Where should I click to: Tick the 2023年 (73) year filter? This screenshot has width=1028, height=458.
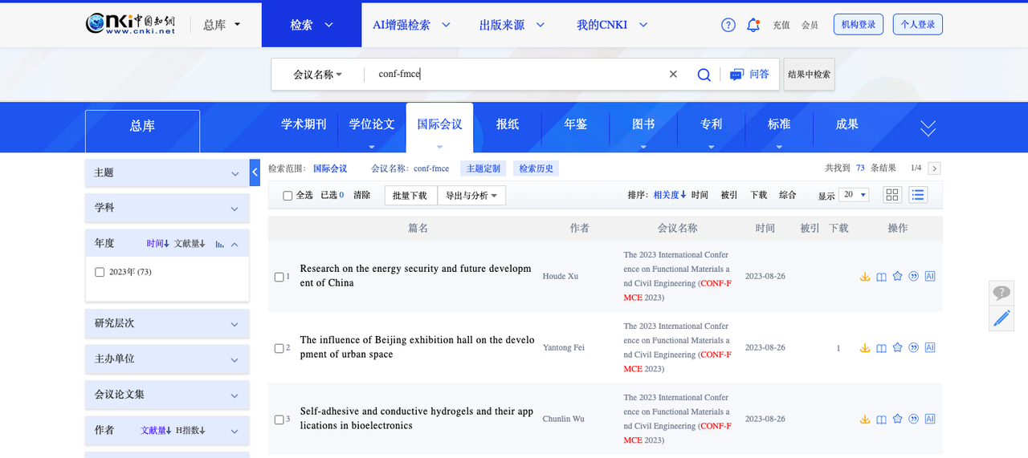tap(100, 272)
